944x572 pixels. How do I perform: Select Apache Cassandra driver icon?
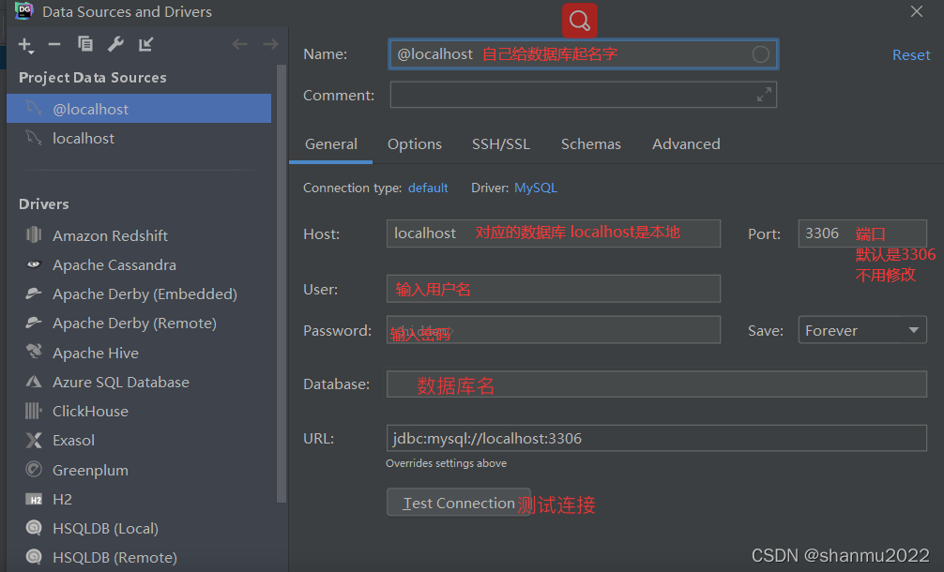pos(34,264)
